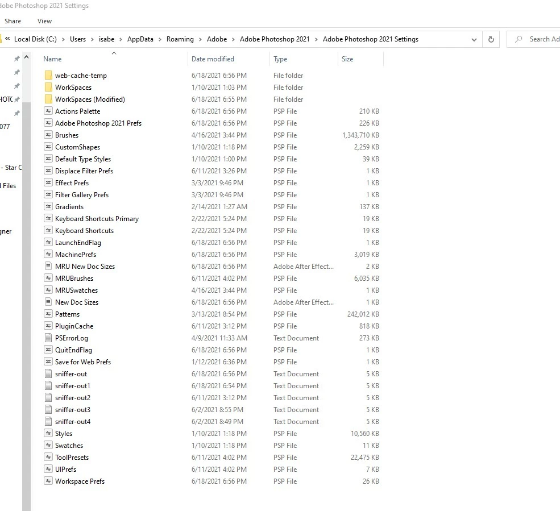Open the View ribbon tab
The width and height of the screenshot is (560, 511).
click(45, 21)
